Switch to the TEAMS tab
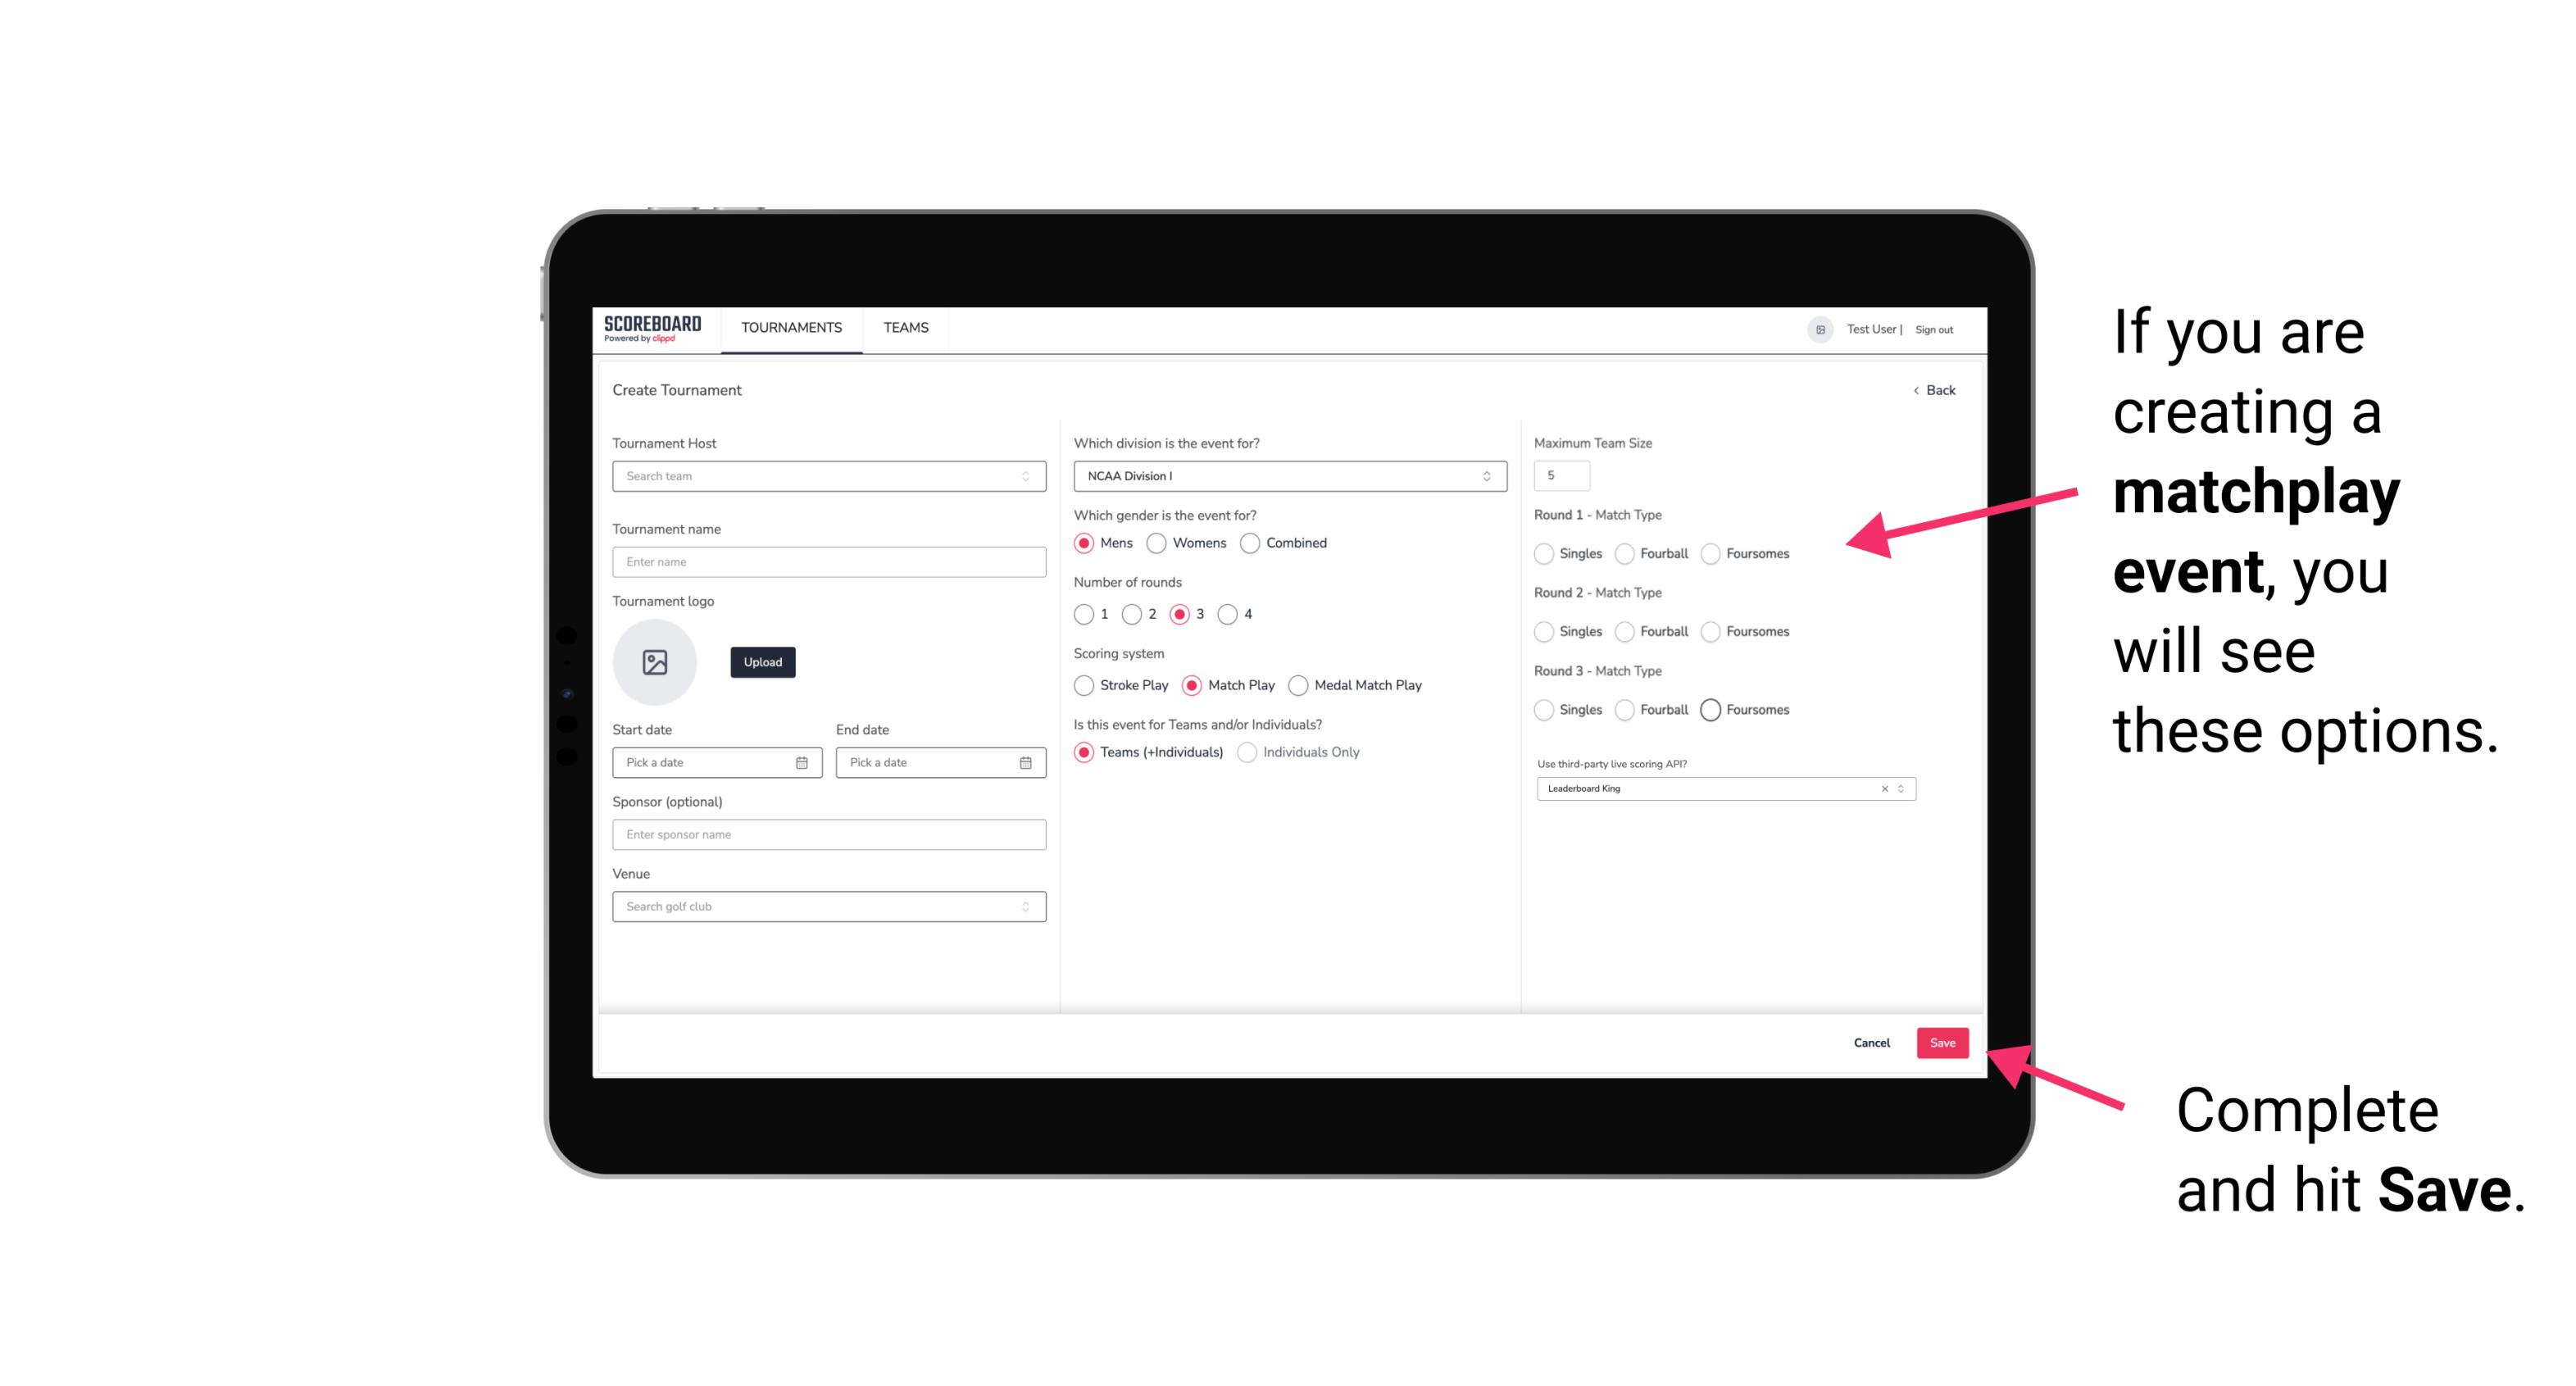This screenshot has width=2576, height=1386. point(904,328)
